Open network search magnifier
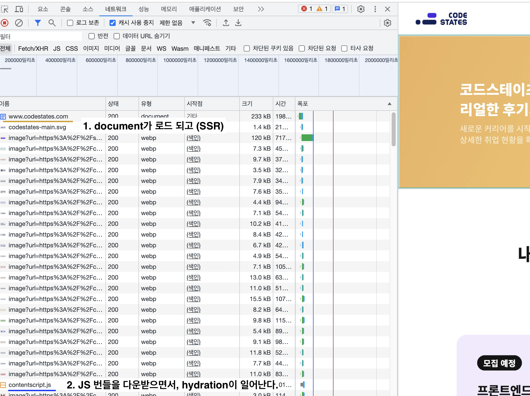Screen dimensions: 530x396 [52, 23]
